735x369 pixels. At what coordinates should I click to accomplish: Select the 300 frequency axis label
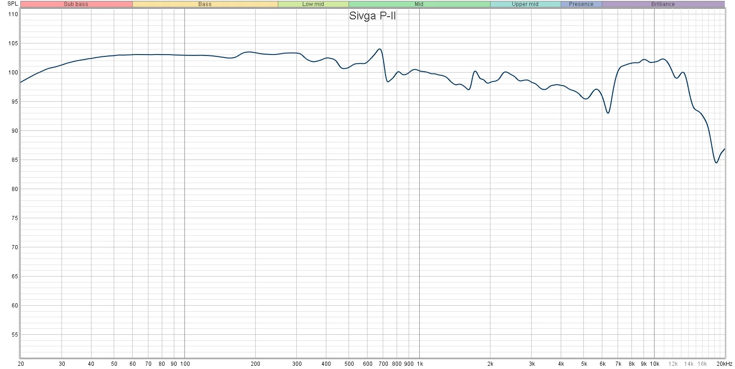[x=297, y=364]
